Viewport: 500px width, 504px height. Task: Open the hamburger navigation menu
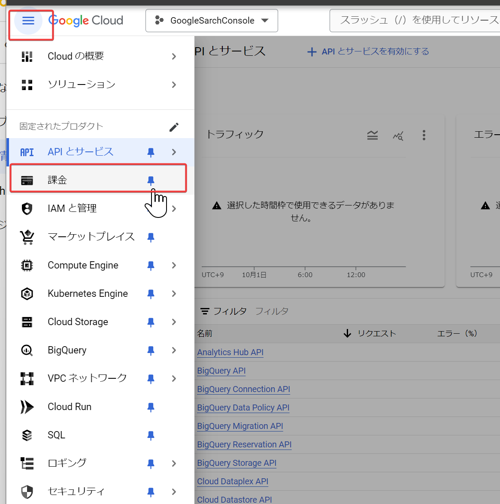[28, 21]
